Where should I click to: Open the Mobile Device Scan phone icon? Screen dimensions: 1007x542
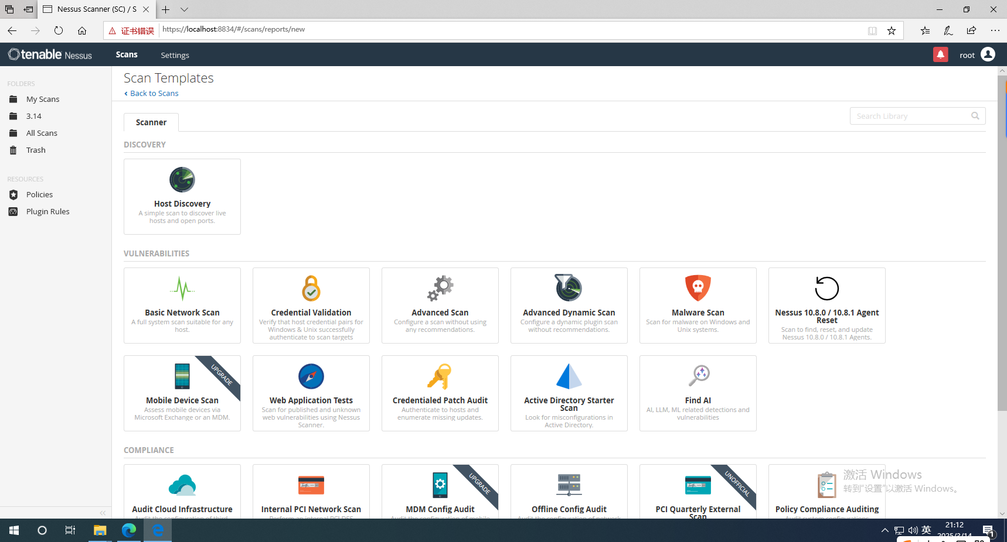(x=182, y=376)
